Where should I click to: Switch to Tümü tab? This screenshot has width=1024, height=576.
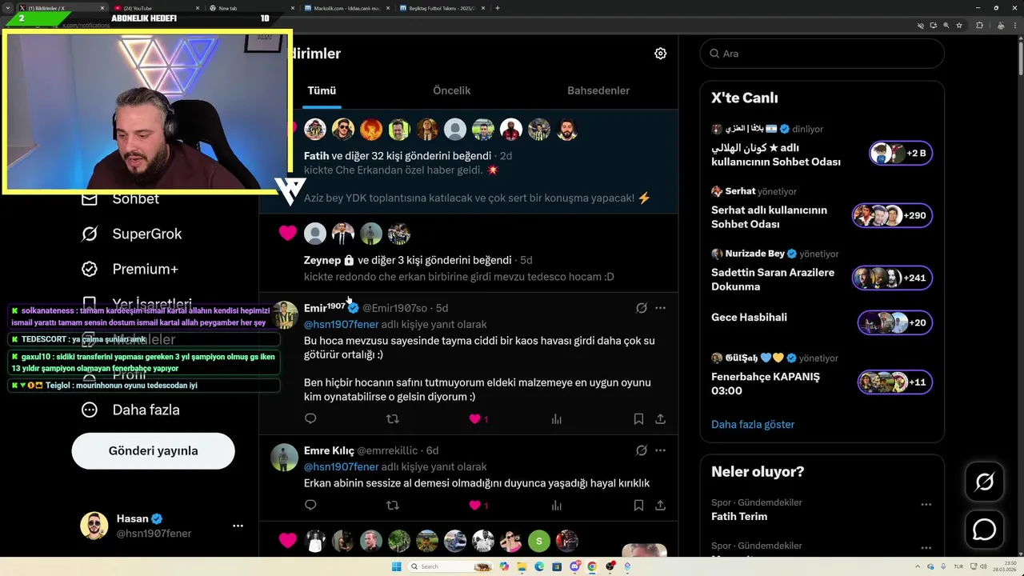click(322, 90)
